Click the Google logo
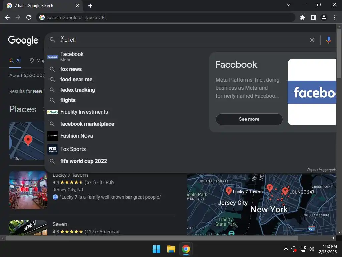 point(23,40)
